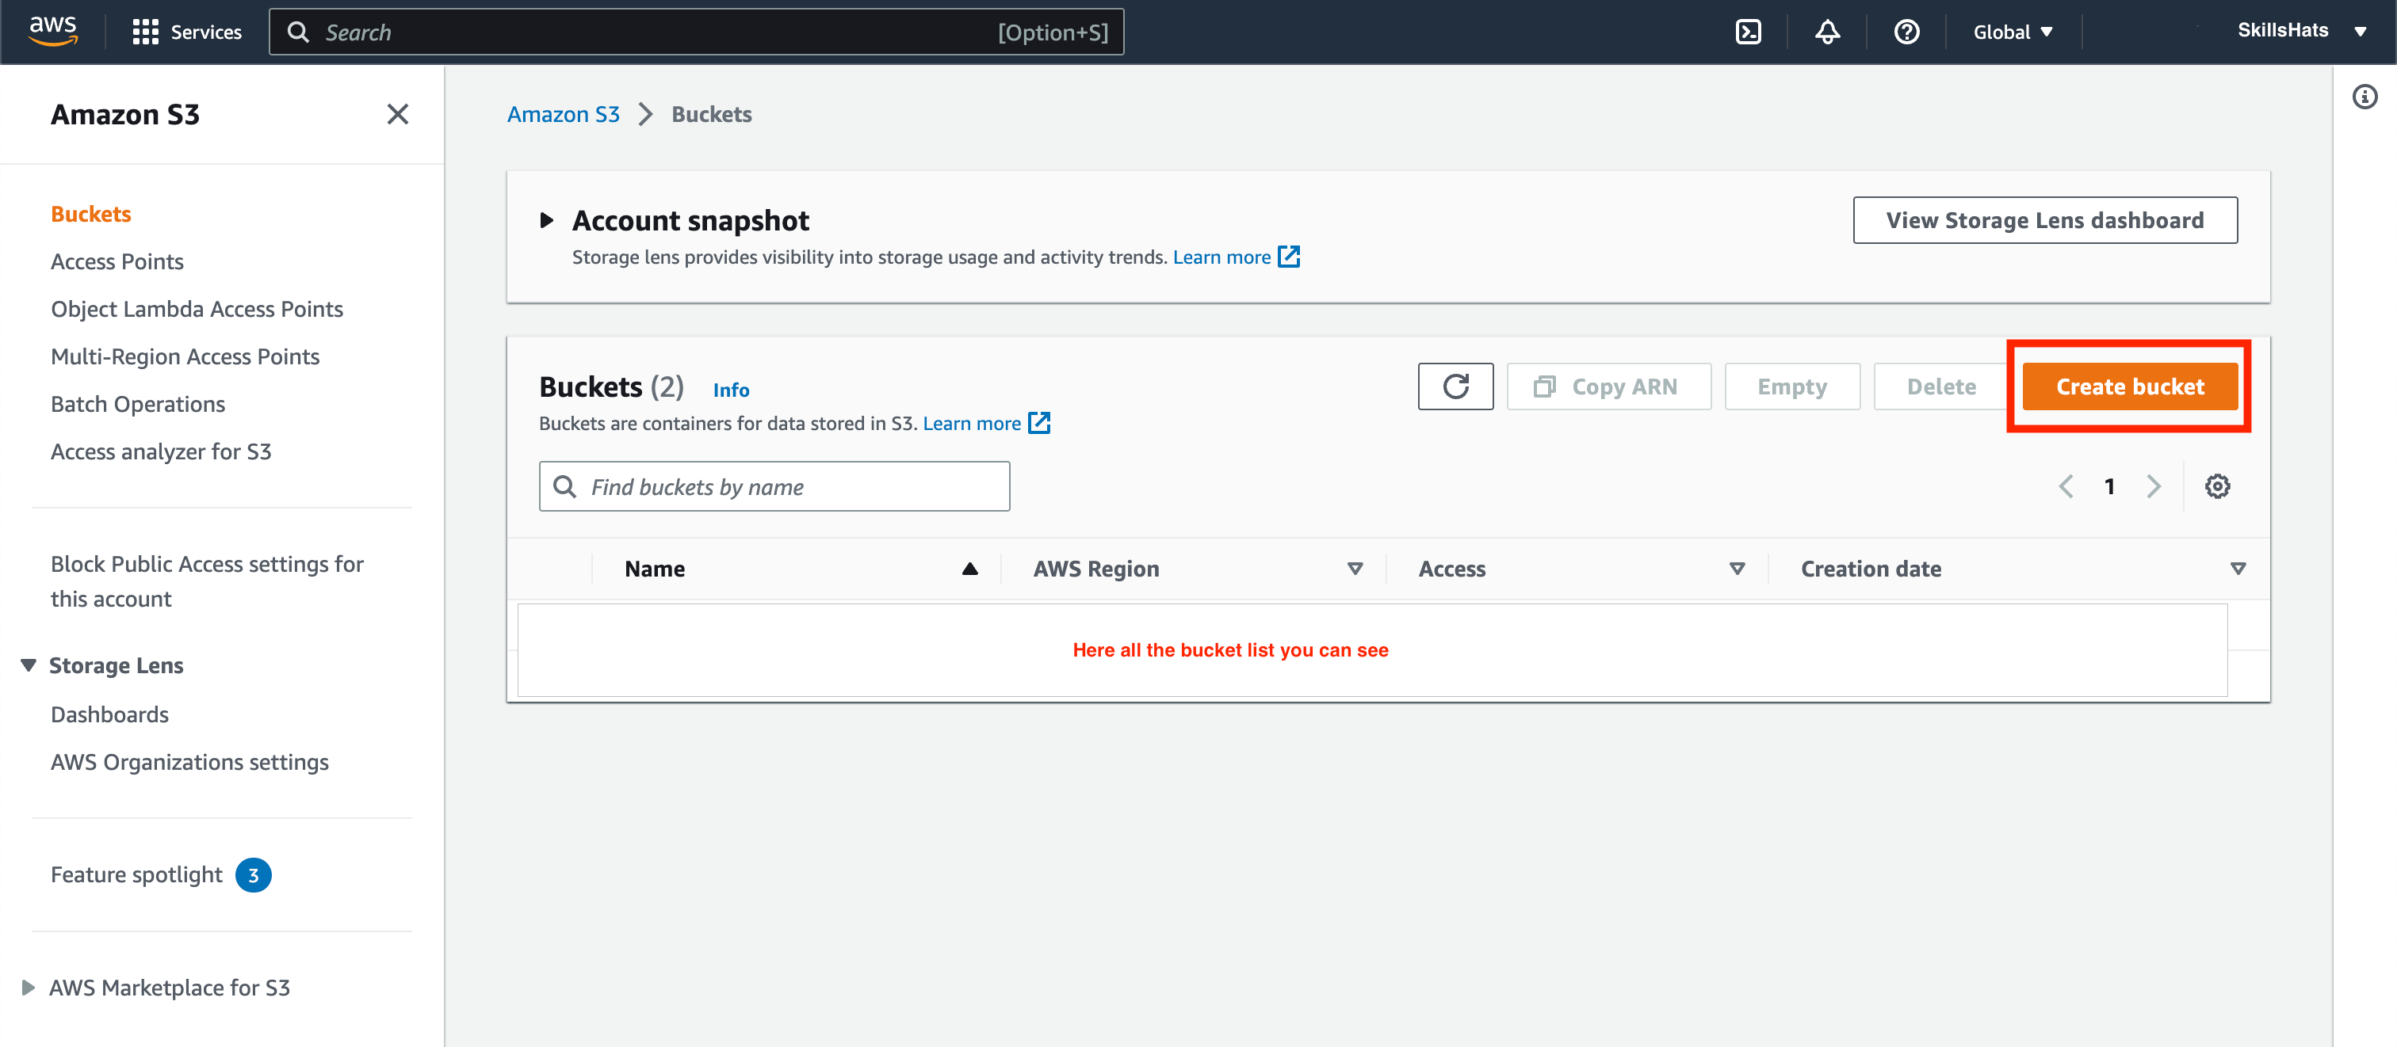Click the AWS logo home icon
This screenshot has width=2397, height=1047.
[x=53, y=31]
